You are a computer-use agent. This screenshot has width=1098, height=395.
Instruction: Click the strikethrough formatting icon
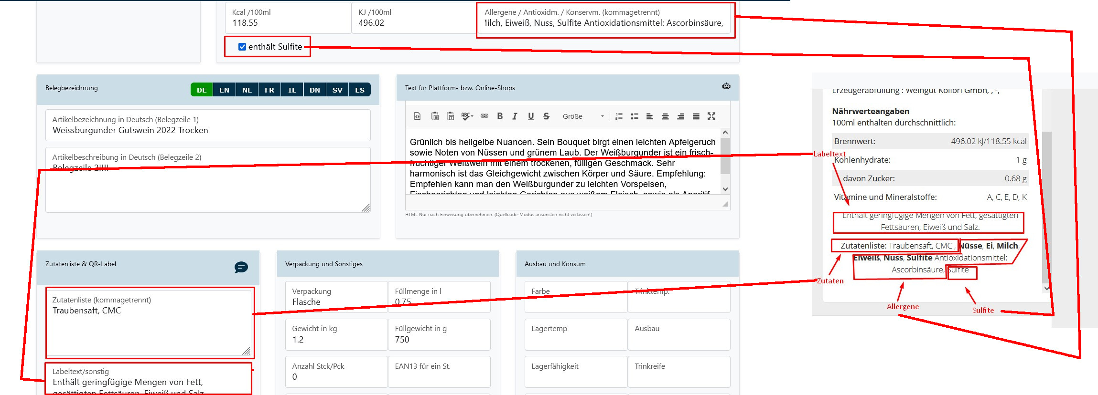(x=546, y=116)
